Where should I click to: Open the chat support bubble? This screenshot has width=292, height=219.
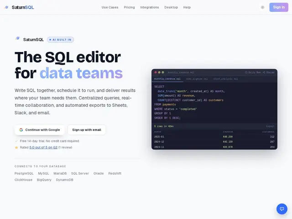(x=282, y=209)
